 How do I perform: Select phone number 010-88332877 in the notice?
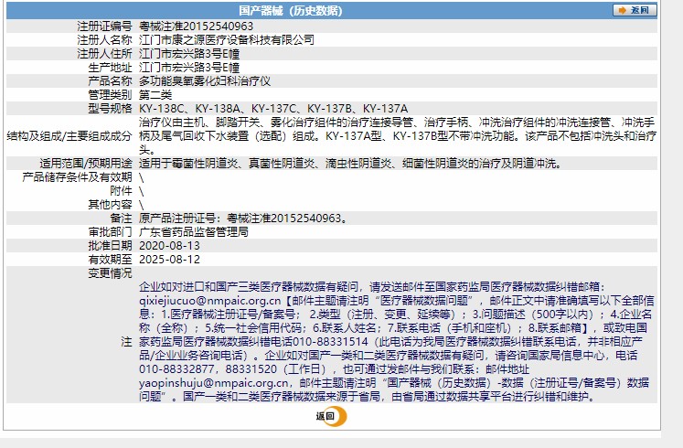pyautogui.click(x=176, y=369)
